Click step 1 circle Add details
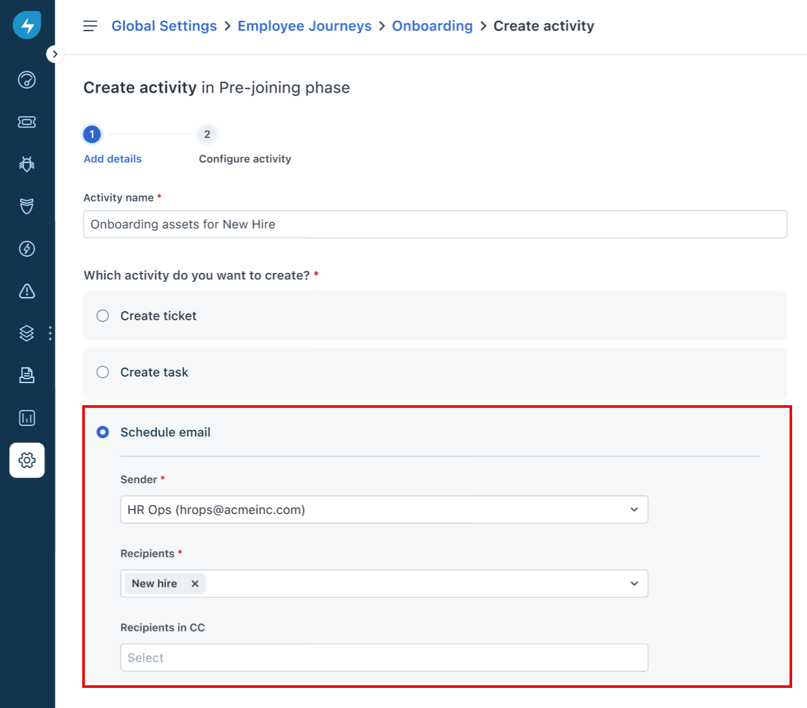 [x=92, y=134]
